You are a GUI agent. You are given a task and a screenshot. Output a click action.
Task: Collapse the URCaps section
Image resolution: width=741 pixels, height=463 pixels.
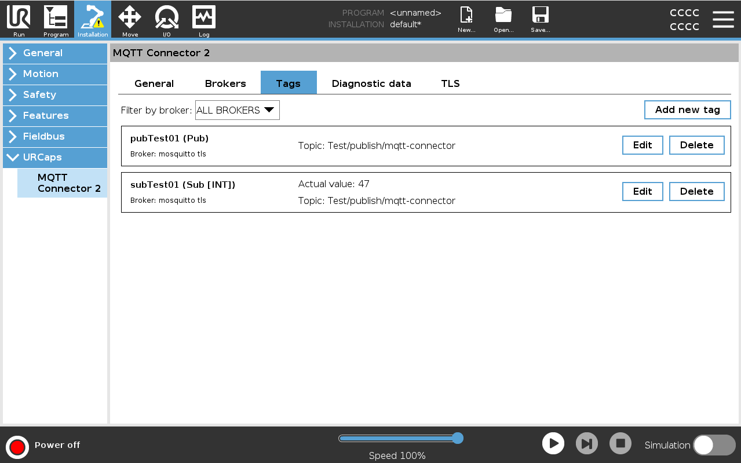click(x=55, y=158)
